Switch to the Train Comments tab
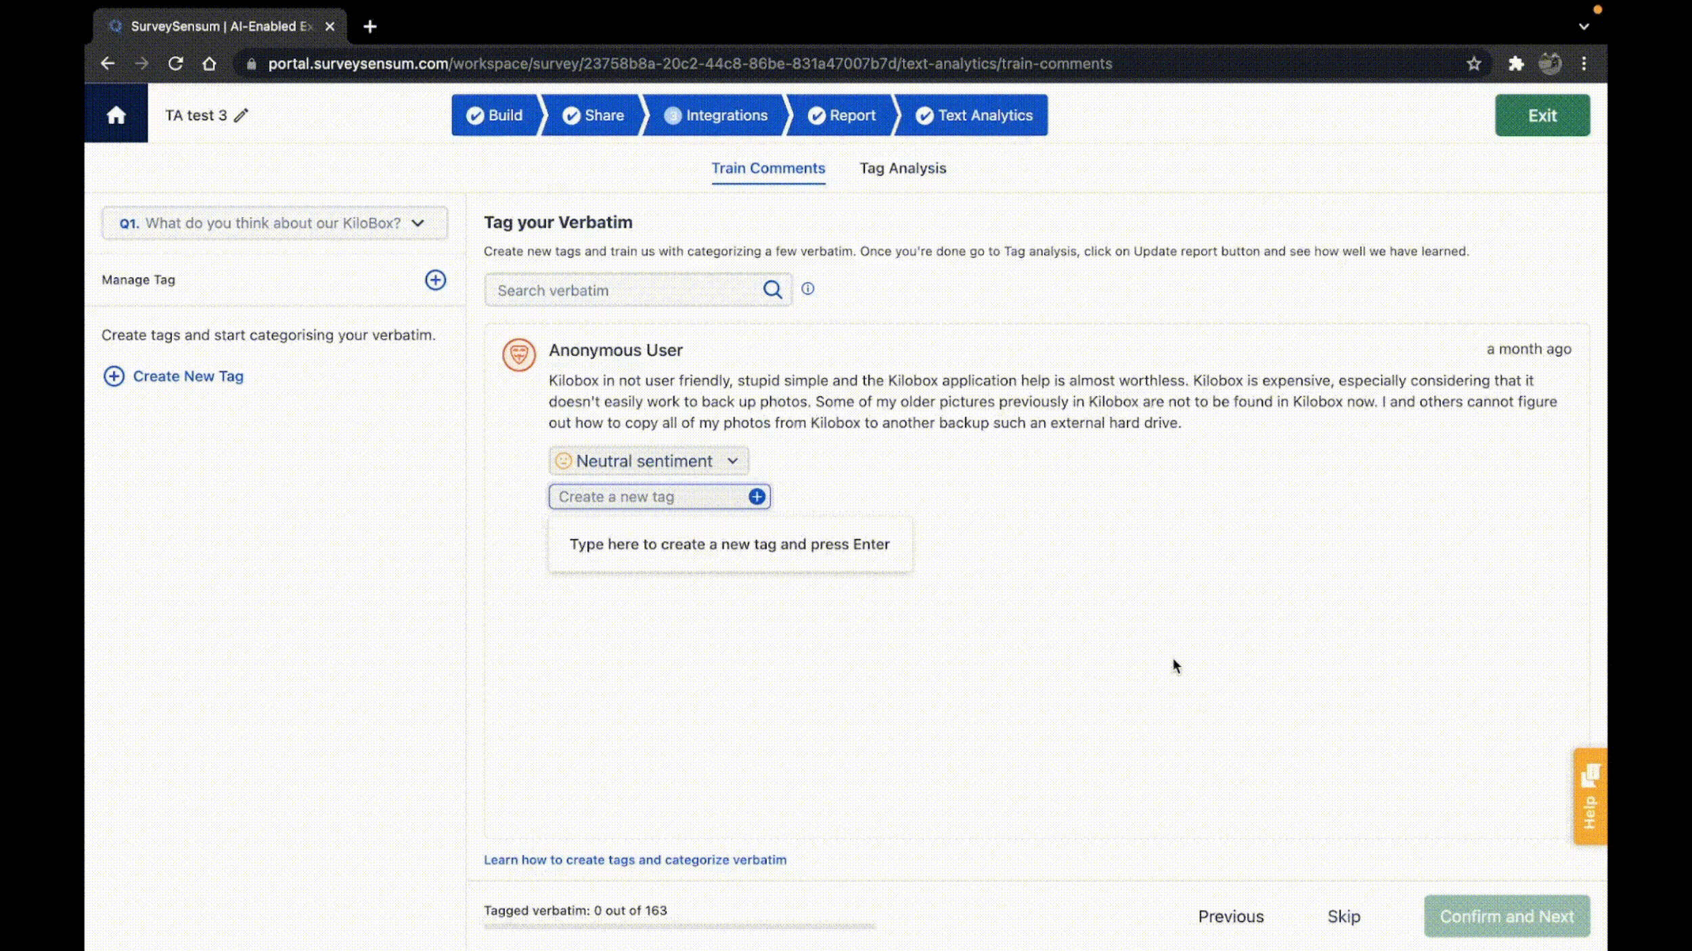 pyautogui.click(x=768, y=168)
